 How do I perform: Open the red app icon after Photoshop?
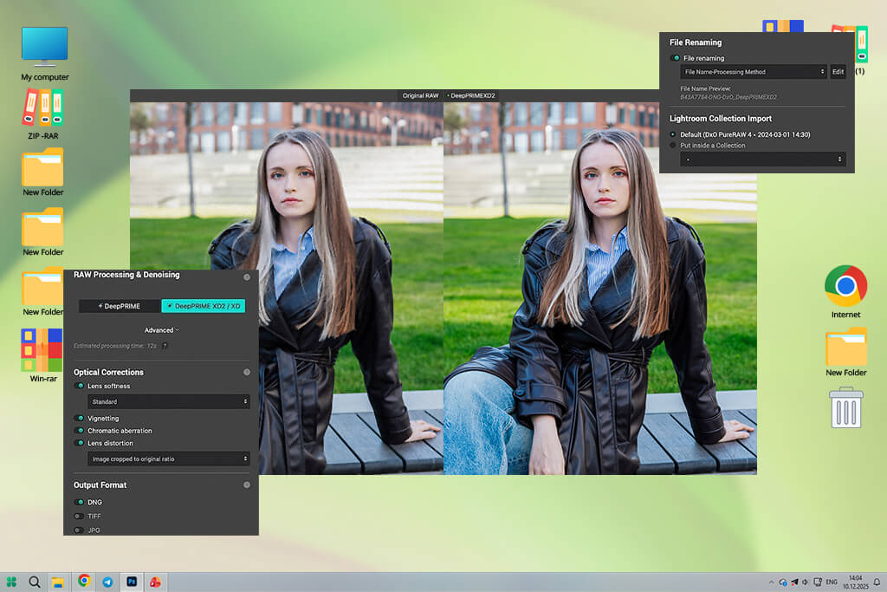coord(155,582)
